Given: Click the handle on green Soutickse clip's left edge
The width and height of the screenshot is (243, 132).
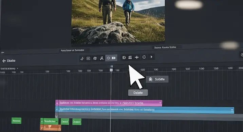Looking at the screenshot, I should [42, 121].
